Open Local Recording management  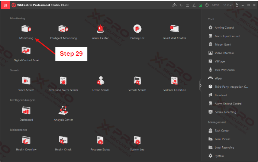click(221, 148)
